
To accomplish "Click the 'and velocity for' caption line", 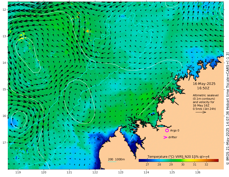I will point(203,102).
